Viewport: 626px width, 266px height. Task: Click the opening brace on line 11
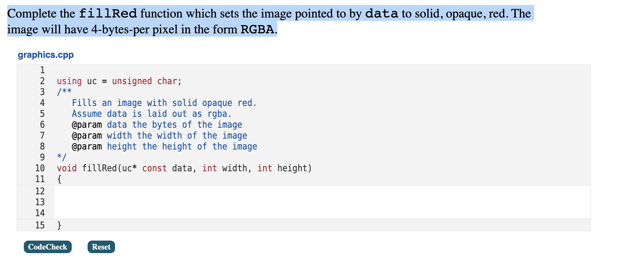click(59, 179)
